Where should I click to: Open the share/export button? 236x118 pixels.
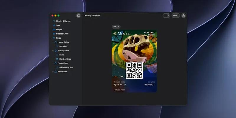pos(183,16)
